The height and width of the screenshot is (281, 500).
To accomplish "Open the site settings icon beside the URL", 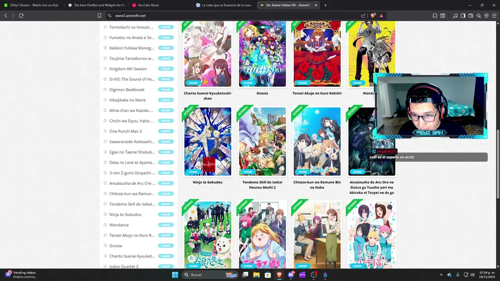I will click(x=109, y=16).
